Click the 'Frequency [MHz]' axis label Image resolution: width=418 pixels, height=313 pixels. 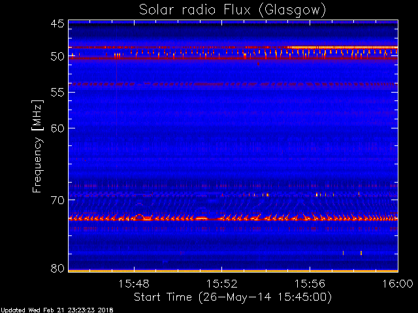(x=37, y=146)
